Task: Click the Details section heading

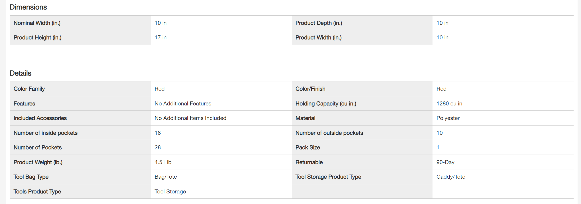Action: [20, 73]
